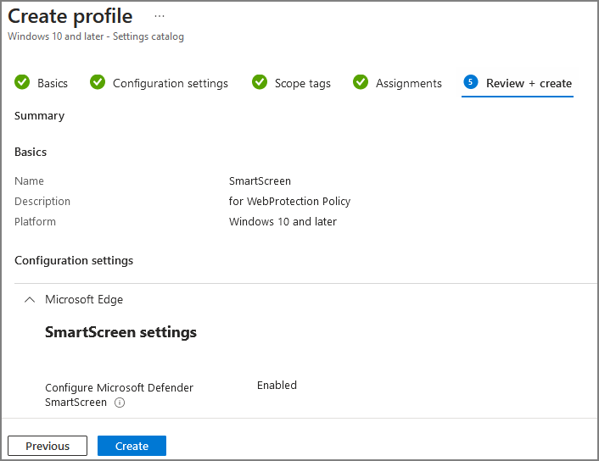Click the 'Windows 10 and later - Settings catalog' subtitle
Viewport: 599px width, 461px height.
click(96, 36)
